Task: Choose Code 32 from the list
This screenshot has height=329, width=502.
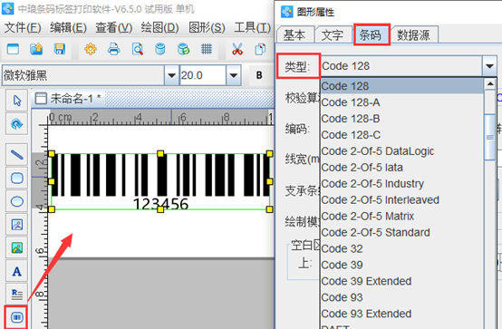Action: (x=402, y=248)
